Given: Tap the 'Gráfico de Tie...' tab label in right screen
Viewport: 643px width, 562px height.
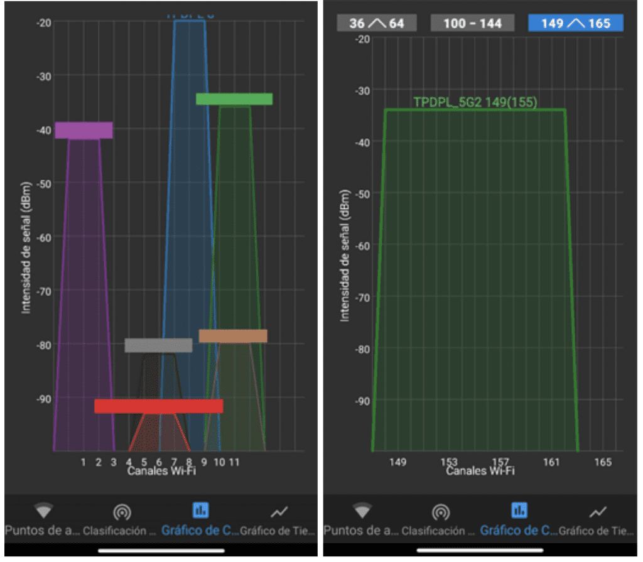Looking at the screenshot, I should point(597,530).
